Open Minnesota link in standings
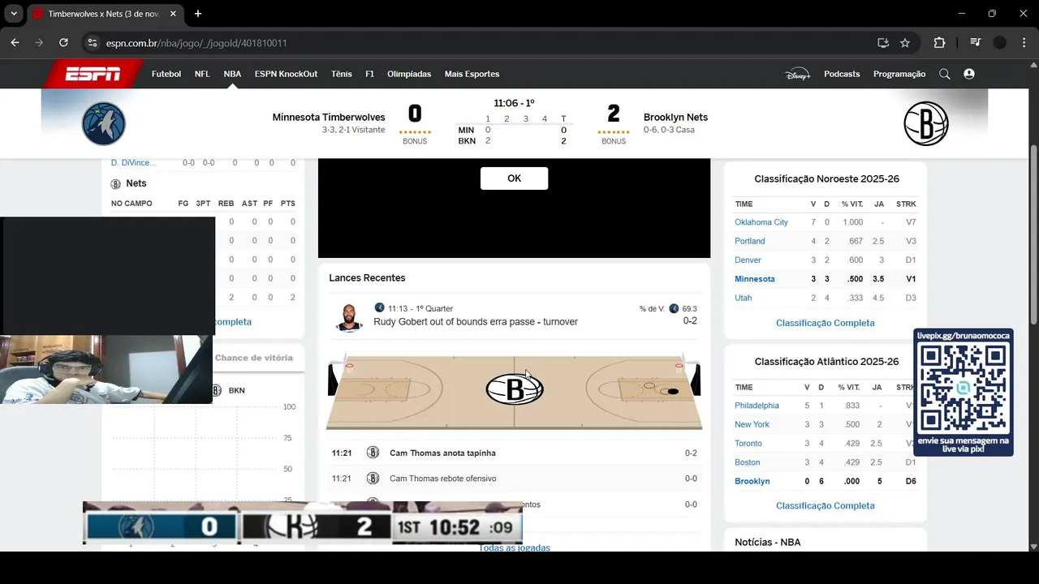The image size is (1039, 584). tap(755, 279)
